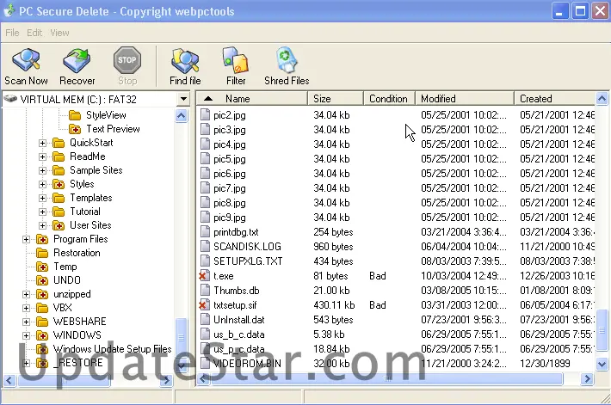Screen dimensions: 611x405
Task: Expand the QuickStart folder node
Action: [43, 143]
